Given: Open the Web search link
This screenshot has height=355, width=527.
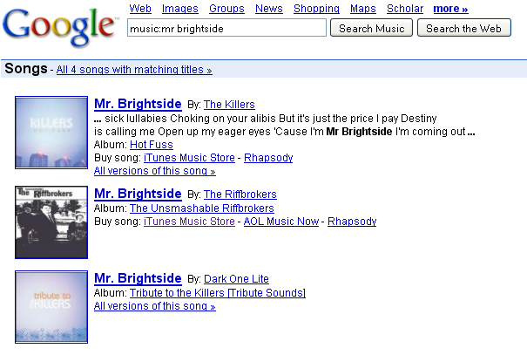Looking at the screenshot, I should coord(140,9).
